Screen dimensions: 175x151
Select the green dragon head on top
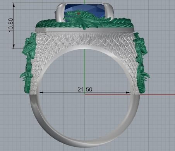pos(74,15)
